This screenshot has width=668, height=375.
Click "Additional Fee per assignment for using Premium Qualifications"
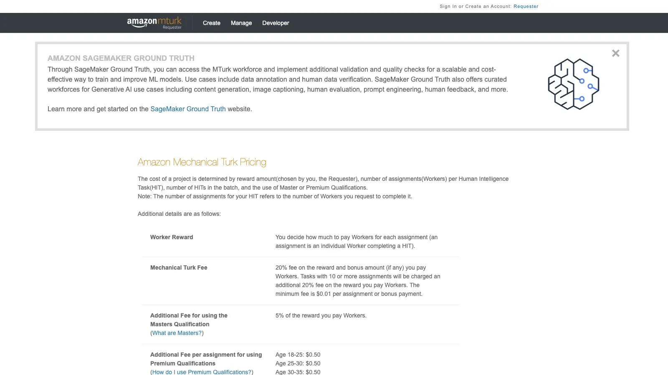(x=206, y=359)
